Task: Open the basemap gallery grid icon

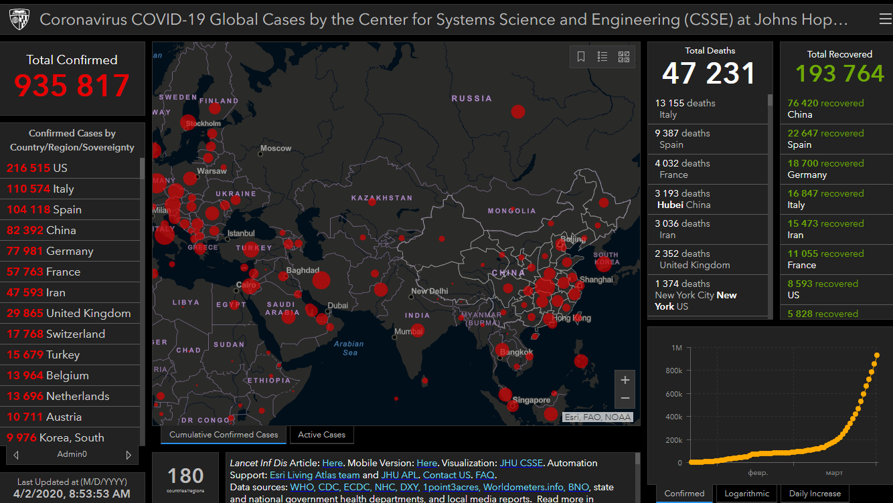Action: [624, 57]
